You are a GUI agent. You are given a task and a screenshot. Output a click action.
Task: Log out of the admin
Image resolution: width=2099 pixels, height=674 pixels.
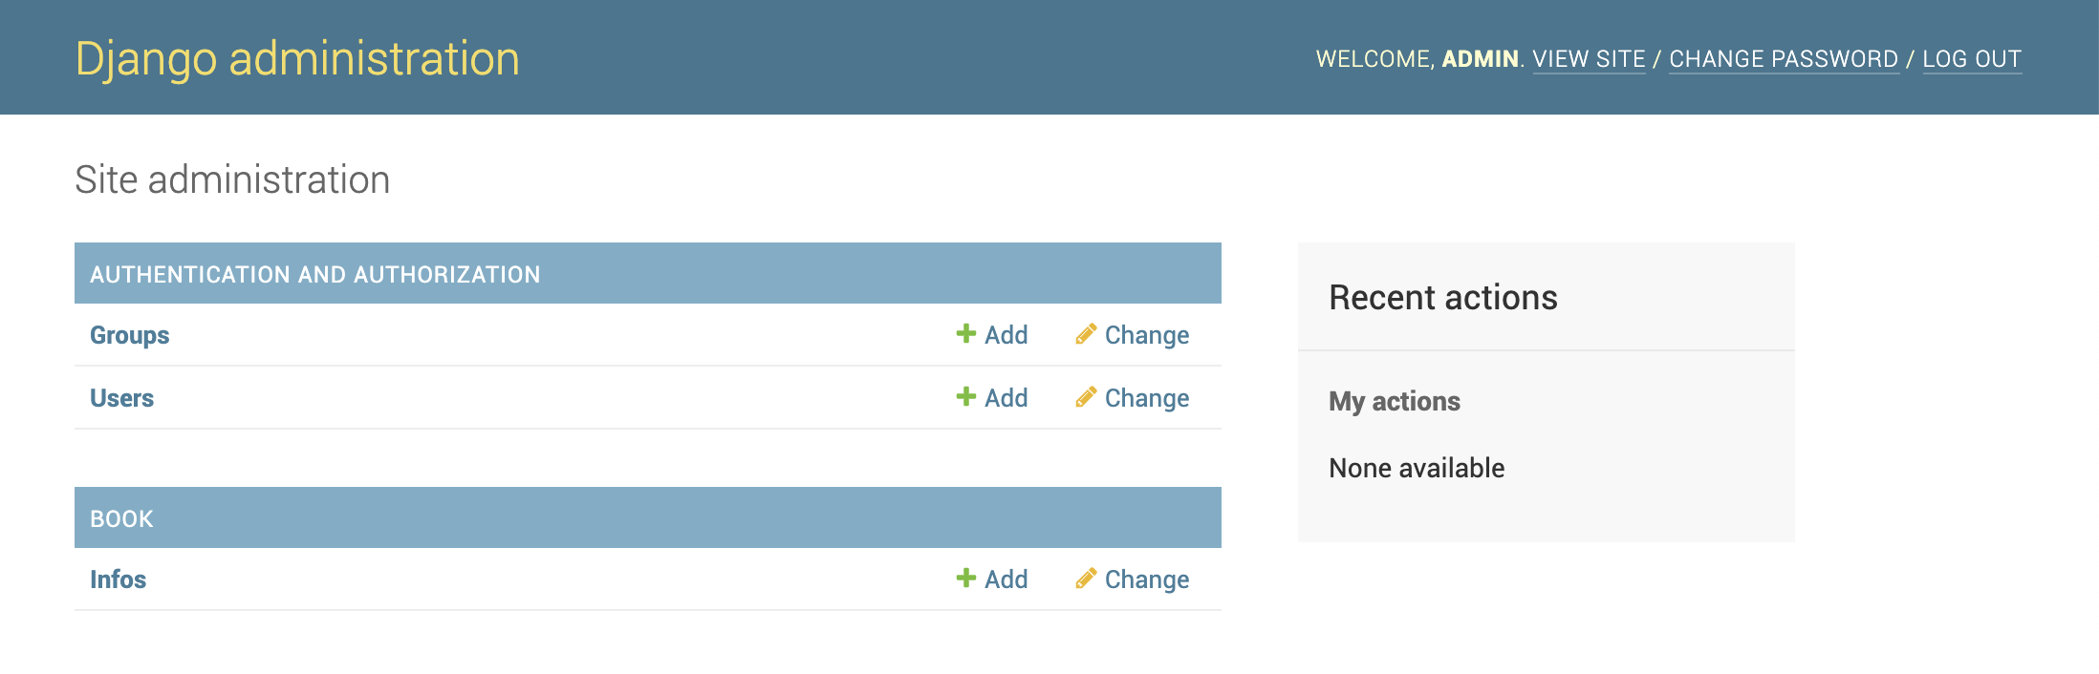(1972, 59)
